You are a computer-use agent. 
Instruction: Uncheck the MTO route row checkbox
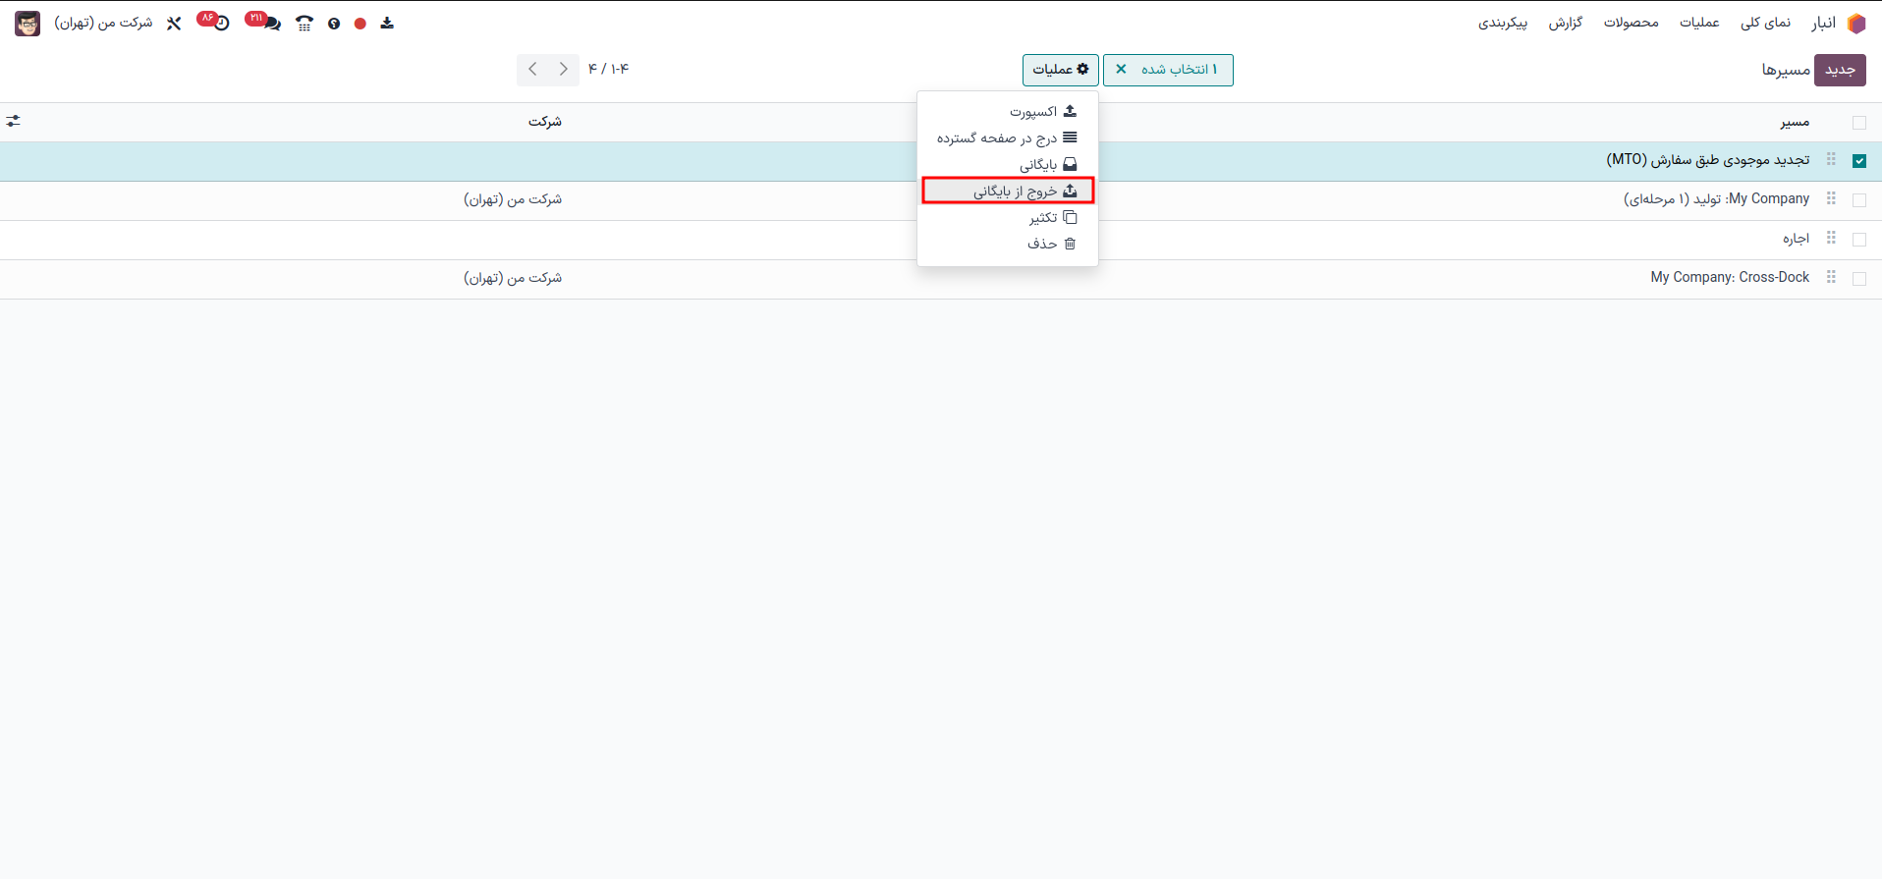(x=1858, y=161)
